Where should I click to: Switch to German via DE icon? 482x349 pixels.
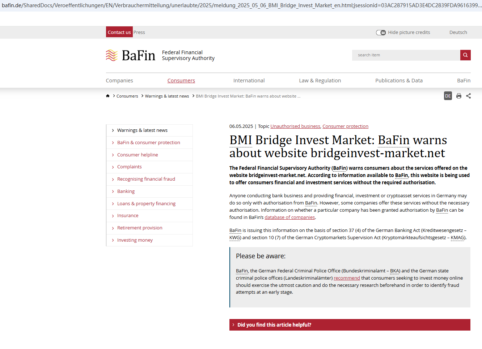(448, 96)
